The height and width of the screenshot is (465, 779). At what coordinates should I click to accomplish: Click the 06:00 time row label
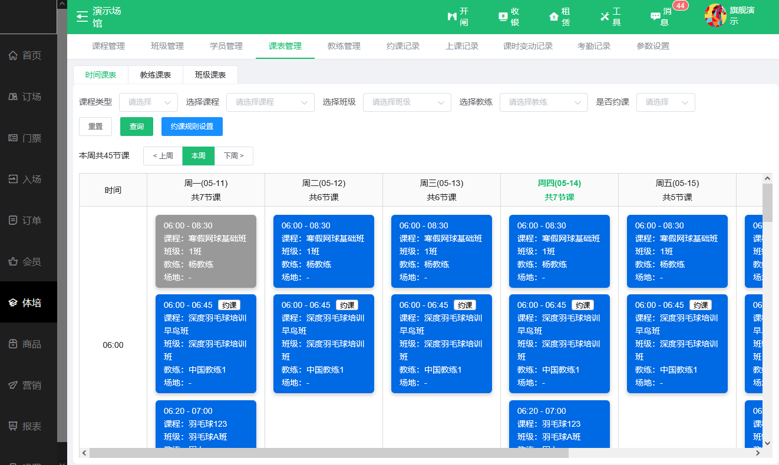pyautogui.click(x=113, y=345)
